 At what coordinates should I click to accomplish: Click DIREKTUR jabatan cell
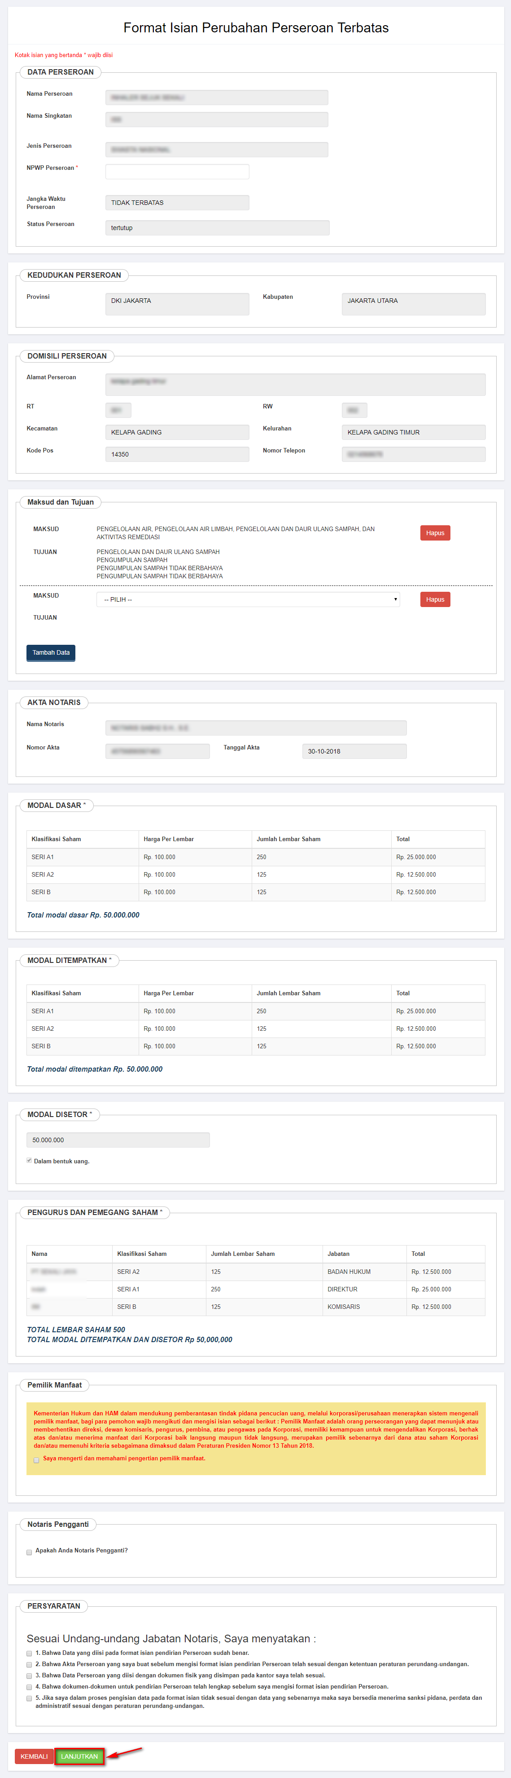tap(343, 1289)
